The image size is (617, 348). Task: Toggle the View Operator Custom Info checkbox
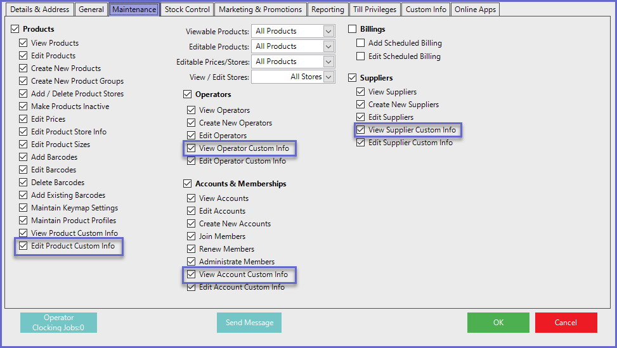pyautogui.click(x=192, y=148)
